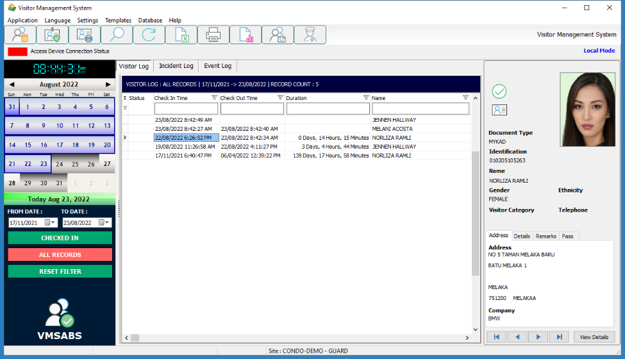The image size is (625, 359).
Task: Export records with the Excel icon
Action: pyautogui.click(x=181, y=35)
